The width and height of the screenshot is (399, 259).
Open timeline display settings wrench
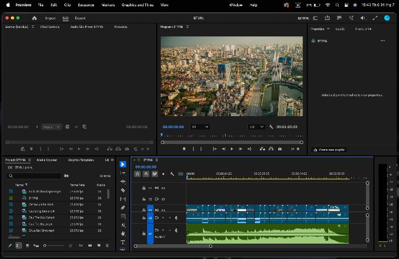pyautogui.click(x=172, y=174)
